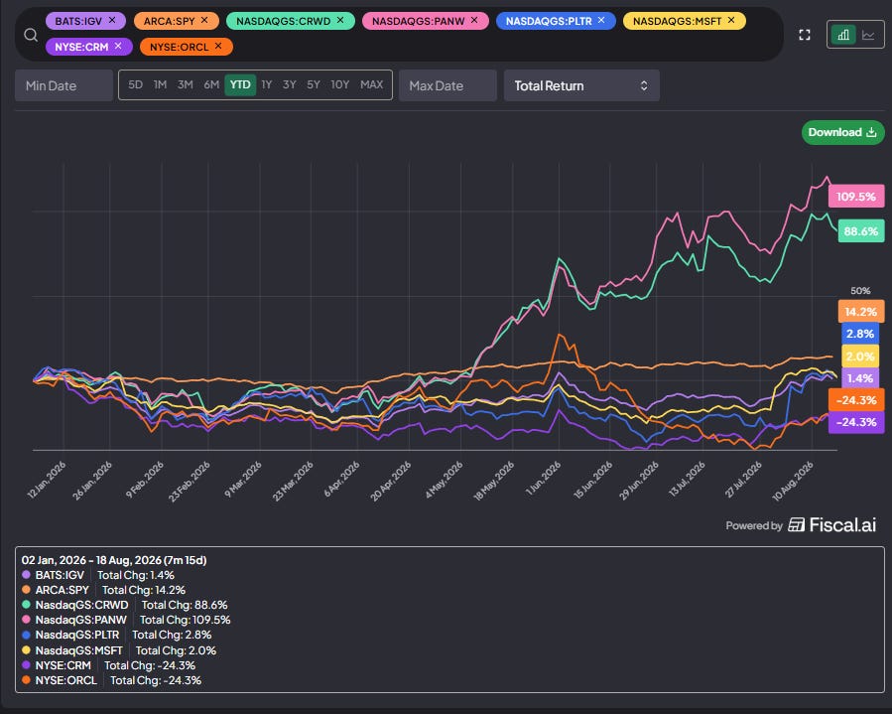This screenshot has width=892, height=714.
Task: Click the NYSE:CRM chip label
Action: pyautogui.click(x=81, y=47)
